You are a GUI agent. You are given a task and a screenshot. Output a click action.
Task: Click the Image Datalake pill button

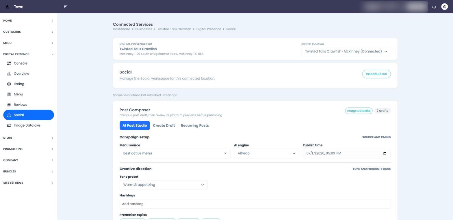(x=359, y=111)
